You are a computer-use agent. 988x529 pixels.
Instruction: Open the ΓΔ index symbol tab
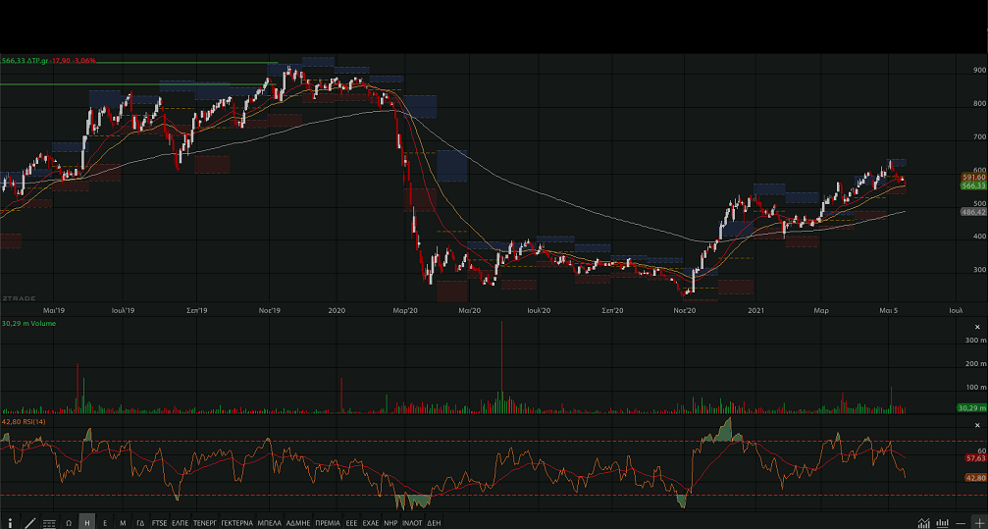(140, 523)
